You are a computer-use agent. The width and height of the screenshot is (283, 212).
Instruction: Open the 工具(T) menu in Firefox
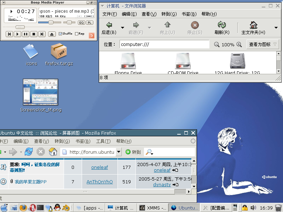coord(103,141)
